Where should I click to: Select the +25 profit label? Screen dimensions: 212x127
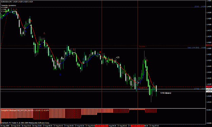click(118, 57)
